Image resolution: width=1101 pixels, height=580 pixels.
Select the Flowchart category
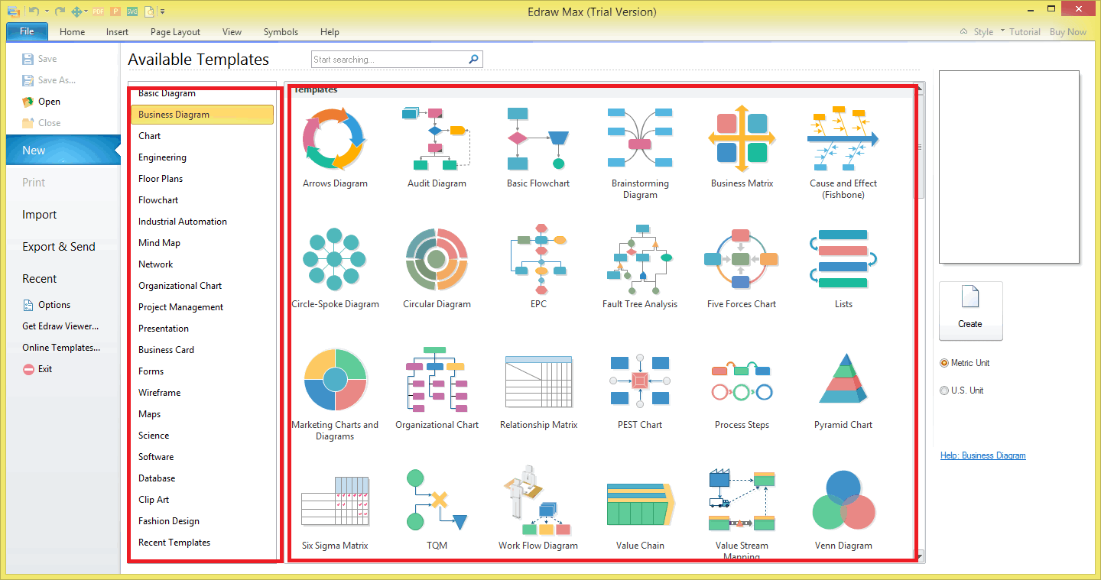tap(202, 200)
